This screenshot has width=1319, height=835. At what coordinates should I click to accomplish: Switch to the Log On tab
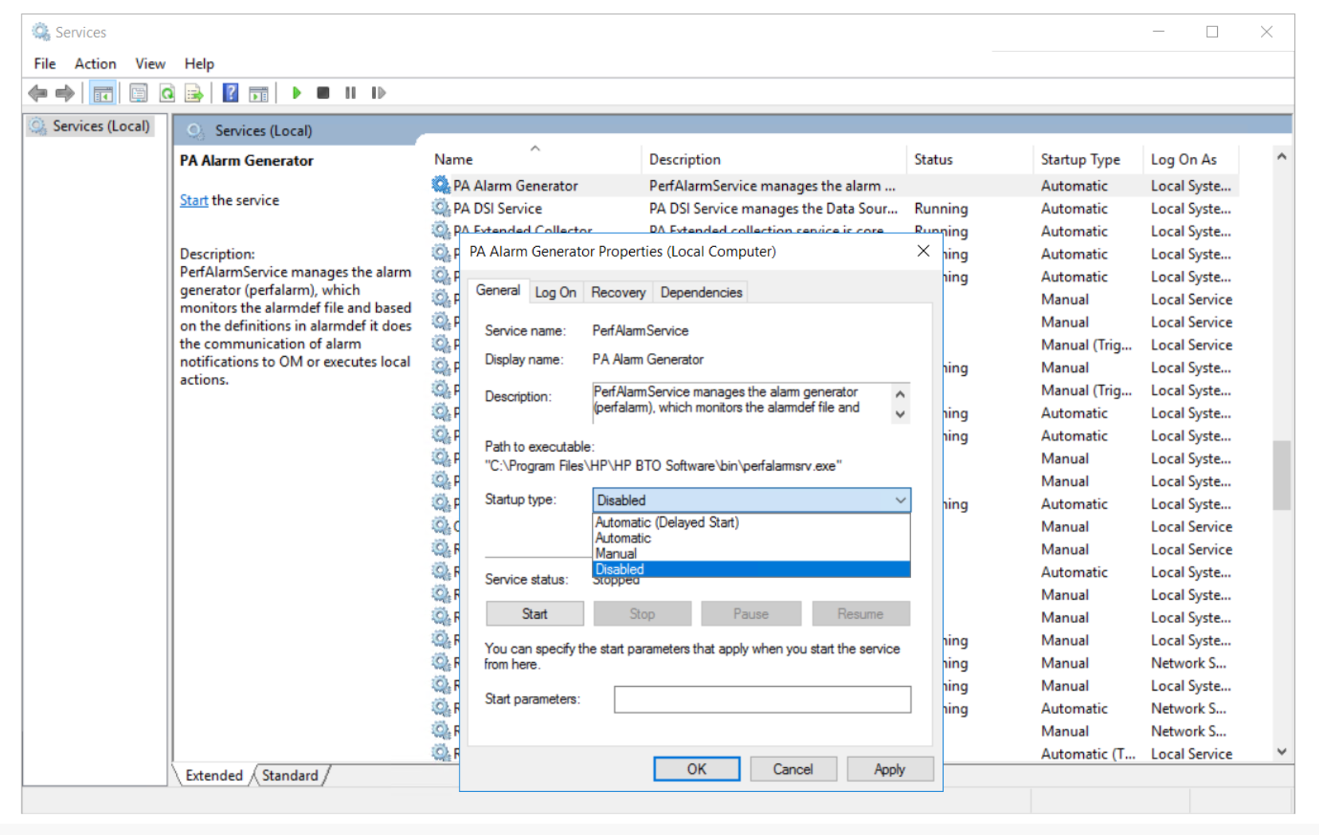coord(555,292)
